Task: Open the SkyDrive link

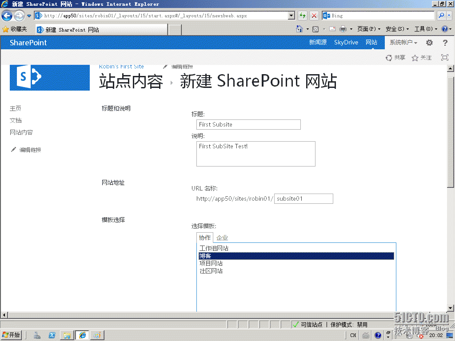Action: (346, 42)
